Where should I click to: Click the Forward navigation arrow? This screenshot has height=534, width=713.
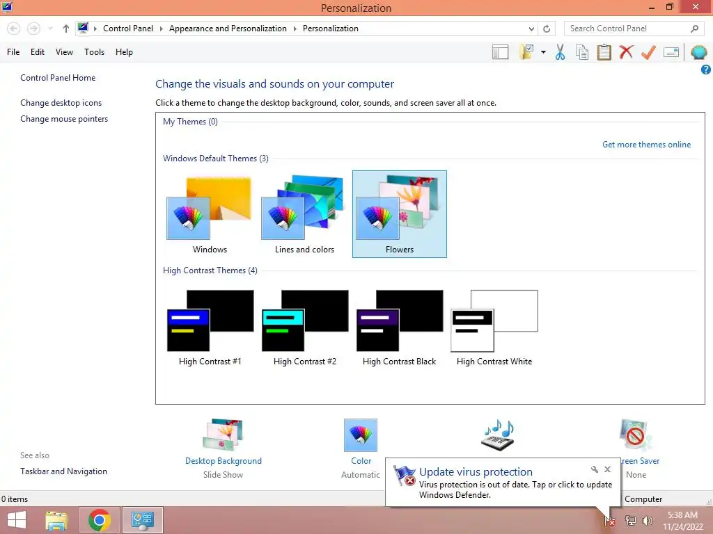(33, 29)
